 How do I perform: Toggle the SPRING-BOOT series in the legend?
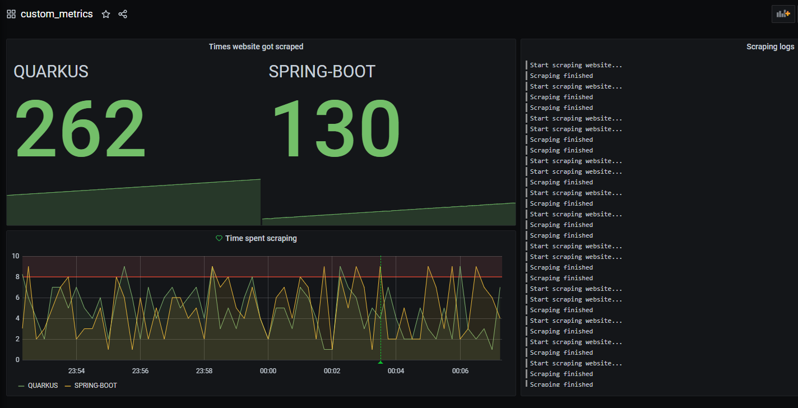pyautogui.click(x=95, y=386)
